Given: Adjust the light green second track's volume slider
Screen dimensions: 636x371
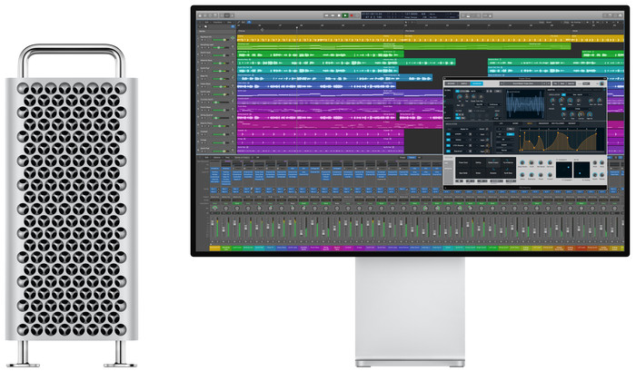Looking at the screenshot, I should pyautogui.click(x=221, y=47).
